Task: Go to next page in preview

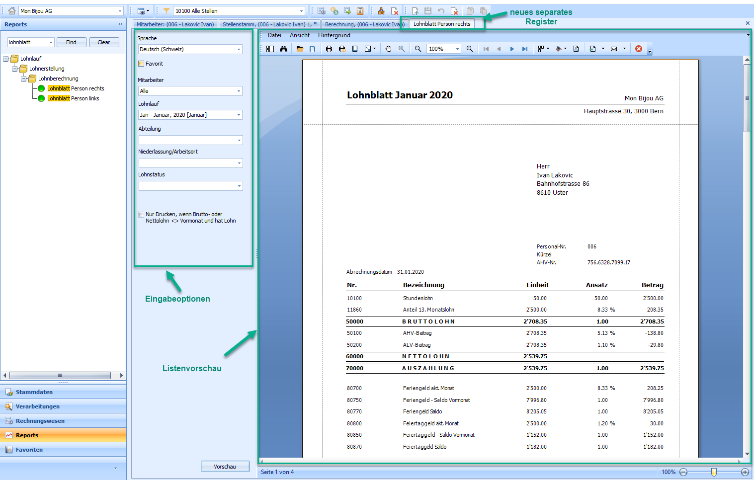Action: [x=512, y=49]
